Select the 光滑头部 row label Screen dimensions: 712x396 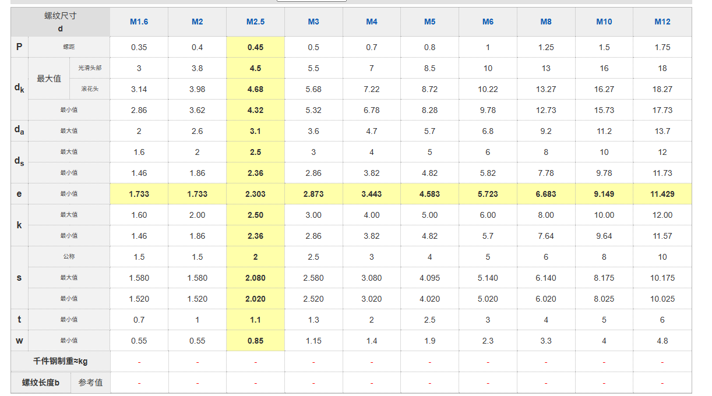click(90, 68)
